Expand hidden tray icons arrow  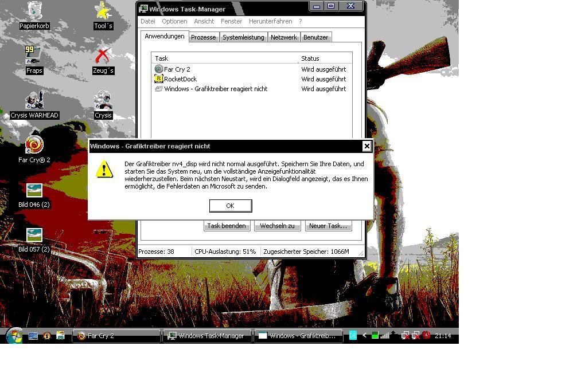tap(364, 335)
